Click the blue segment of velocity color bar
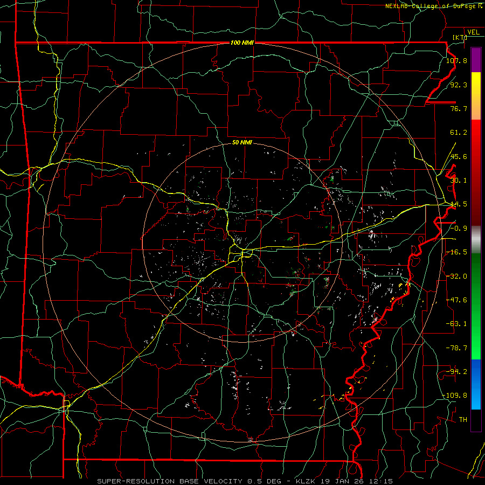Image resolution: width=485 pixels, height=485 pixels. click(476, 384)
